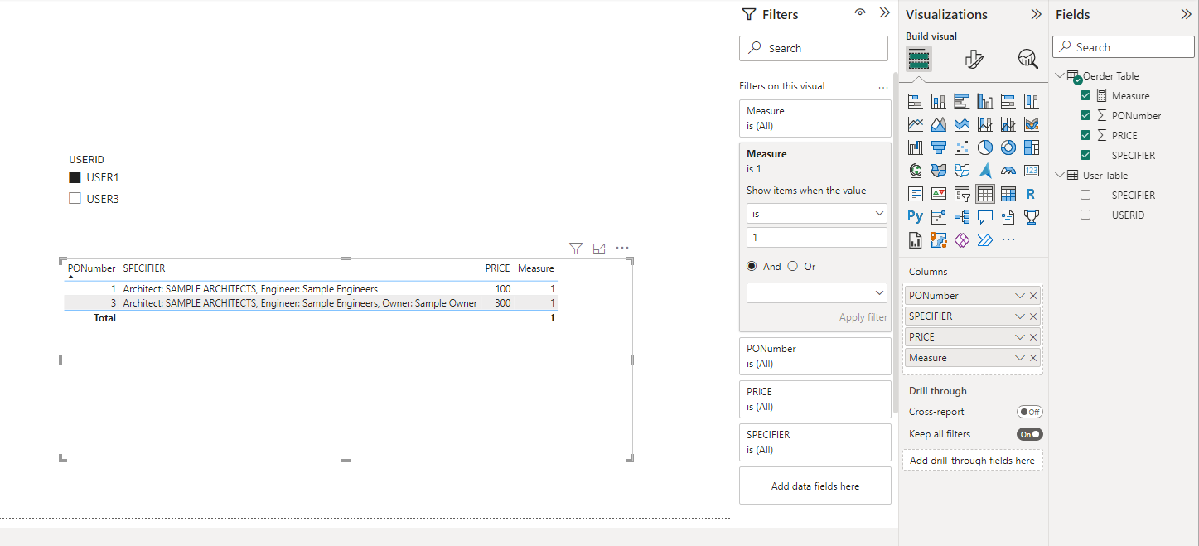Select the matrix visual

1008,194
